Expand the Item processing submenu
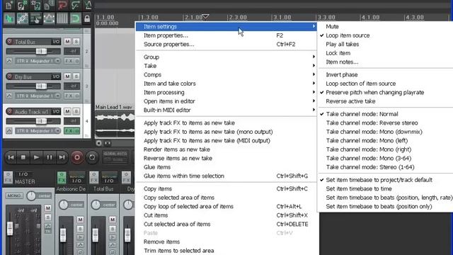 tap(226, 93)
